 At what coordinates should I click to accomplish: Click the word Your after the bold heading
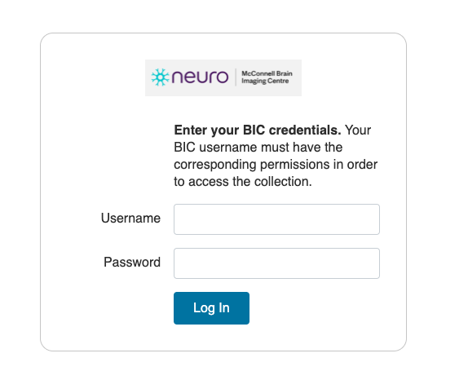click(x=358, y=130)
